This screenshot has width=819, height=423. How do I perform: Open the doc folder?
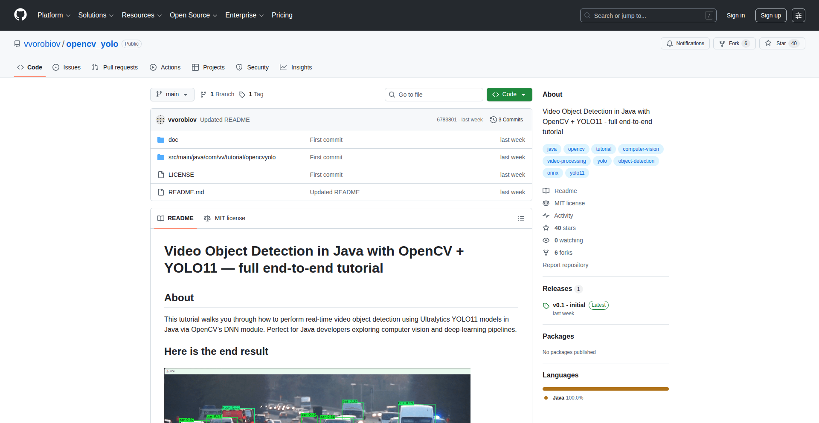tap(173, 140)
